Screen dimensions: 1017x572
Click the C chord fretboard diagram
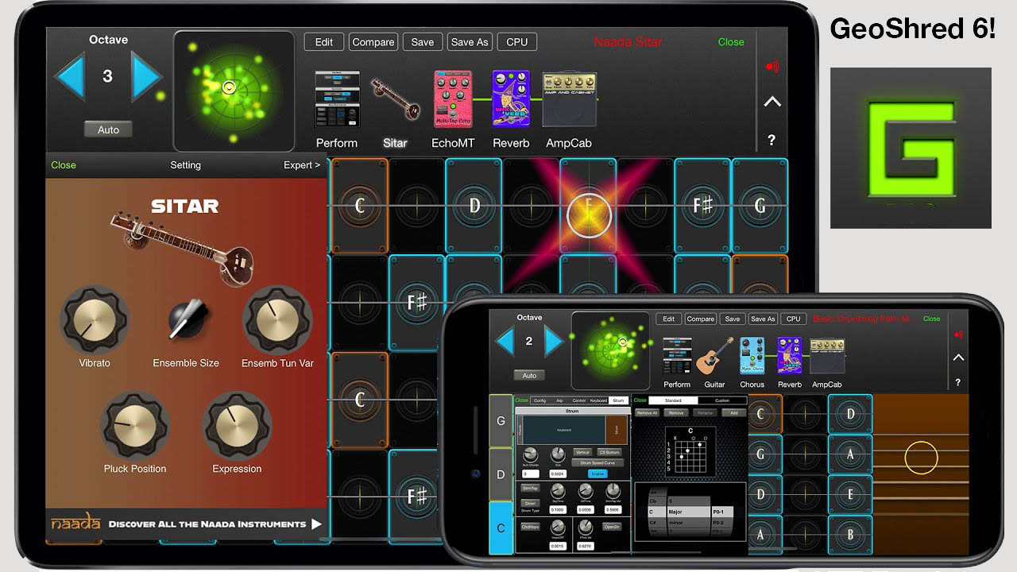(x=690, y=452)
